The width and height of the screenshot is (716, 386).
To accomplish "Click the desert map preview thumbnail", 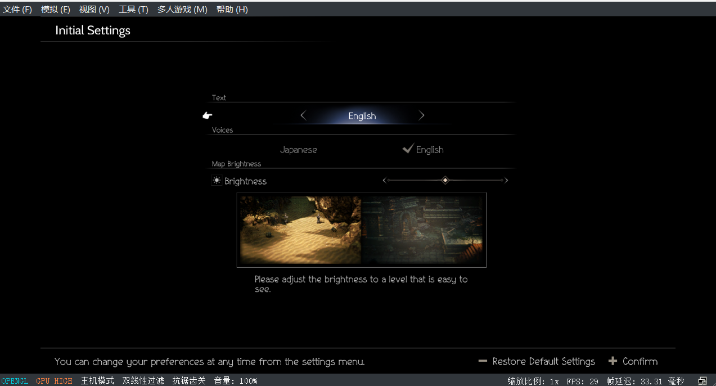I will click(300, 230).
